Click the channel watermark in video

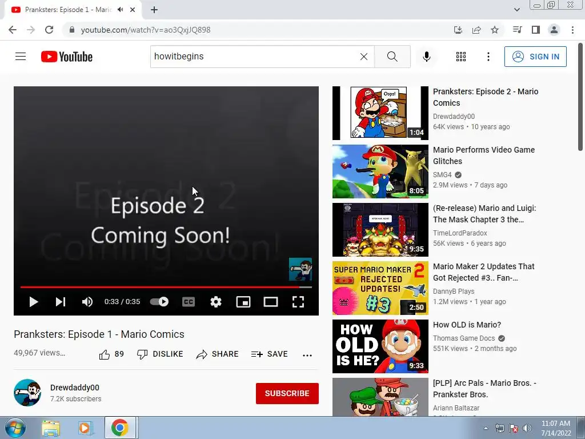point(300,269)
